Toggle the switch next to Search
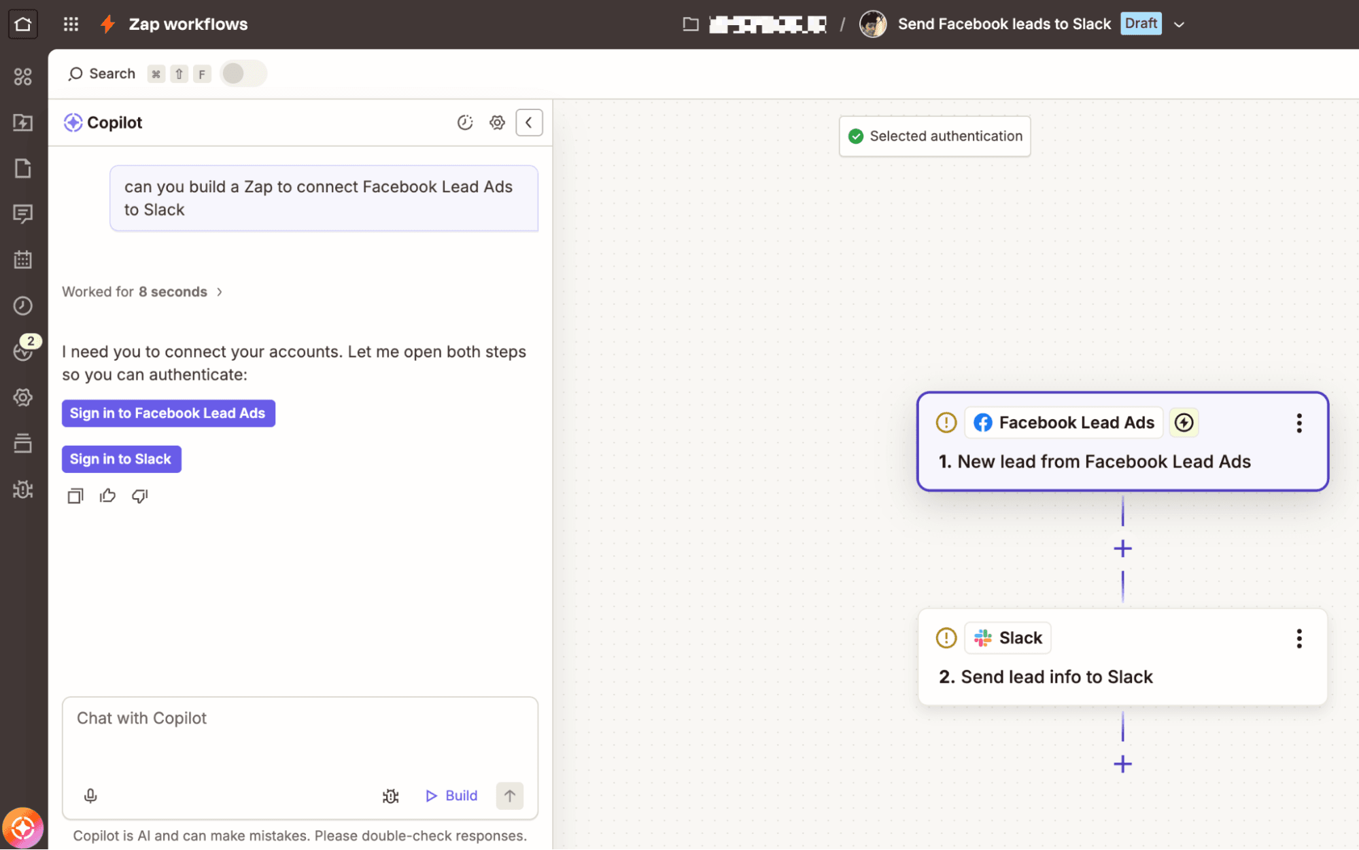 coord(243,73)
